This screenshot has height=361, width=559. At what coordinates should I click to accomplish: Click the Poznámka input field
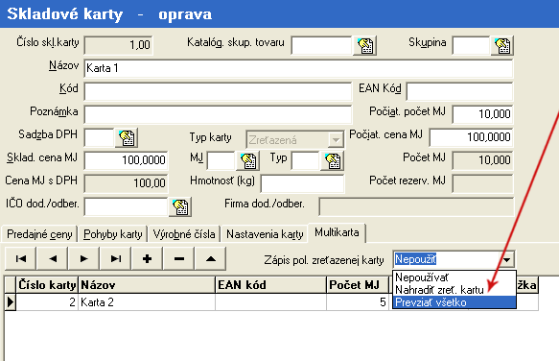click(218, 114)
